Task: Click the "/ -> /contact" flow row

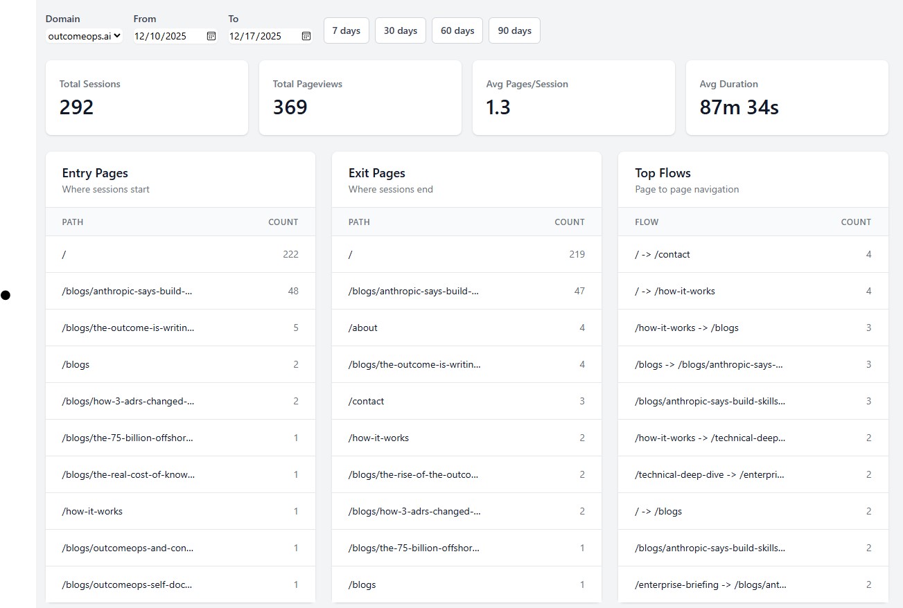Action: (x=752, y=254)
